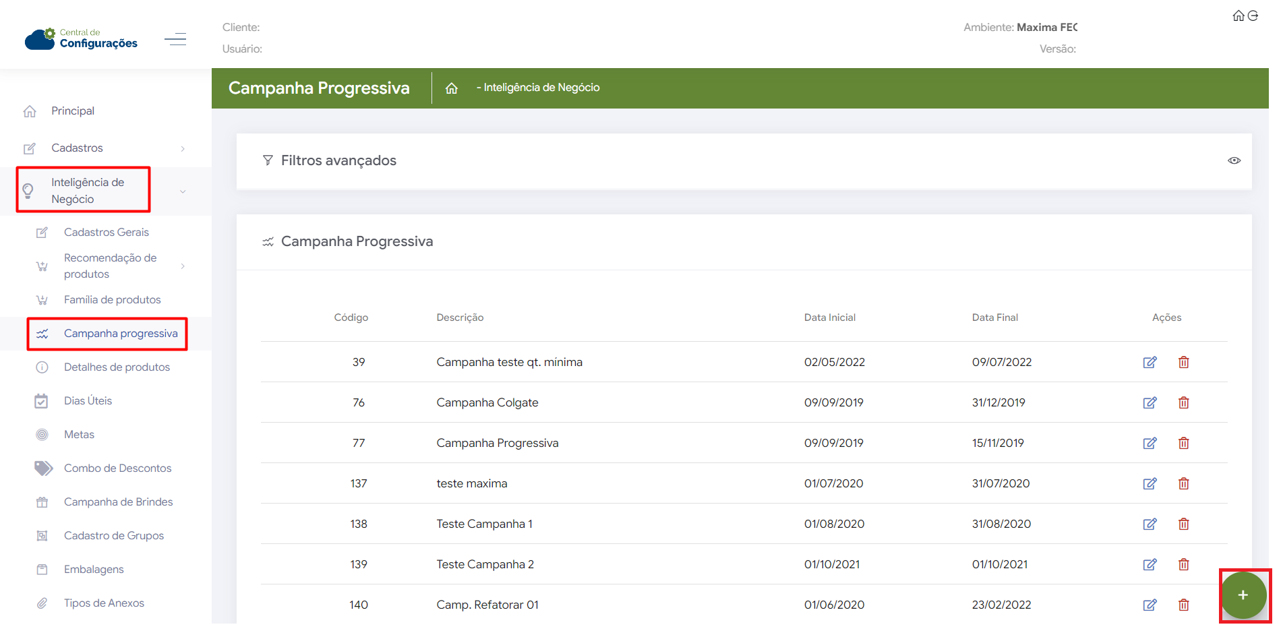Click trash icon for Teste Campanha 1
1283x633 pixels.
[x=1183, y=524]
